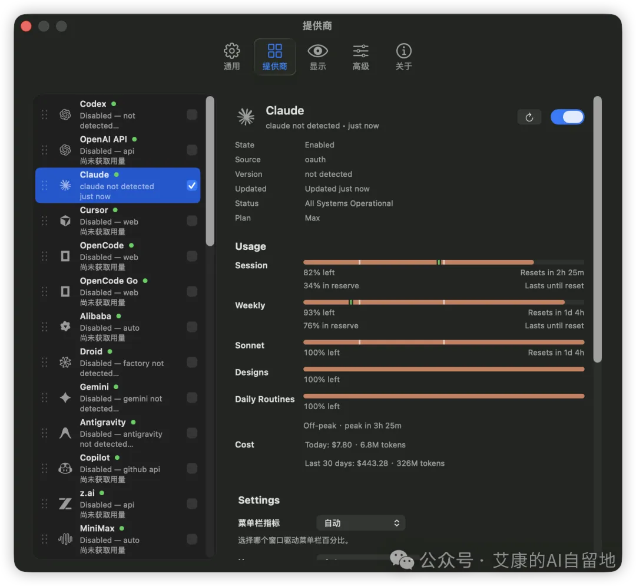Click the drag handle for Alibaba row
The image size is (636, 586).
(x=45, y=327)
